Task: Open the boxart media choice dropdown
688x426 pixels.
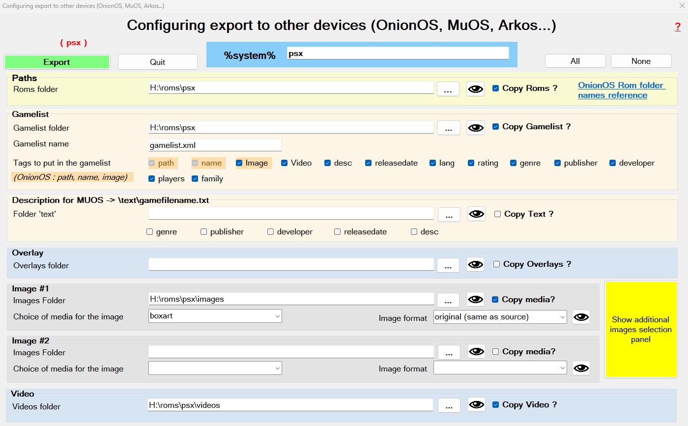Action: tap(215, 316)
